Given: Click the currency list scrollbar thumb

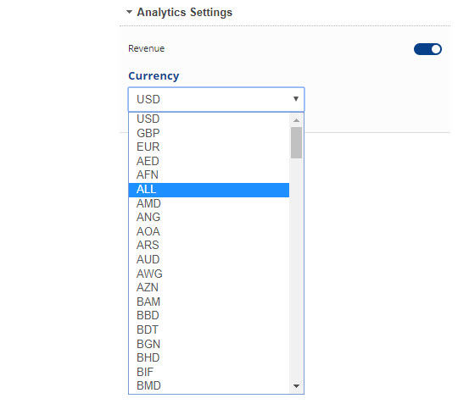Looking at the screenshot, I should pyautogui.click(x=297, y=142).
